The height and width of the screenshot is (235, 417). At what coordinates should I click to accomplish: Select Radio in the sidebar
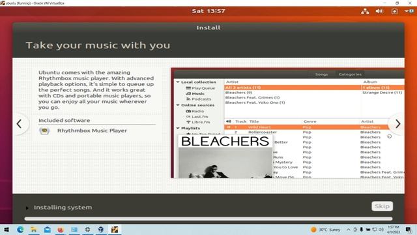point(195,111)
